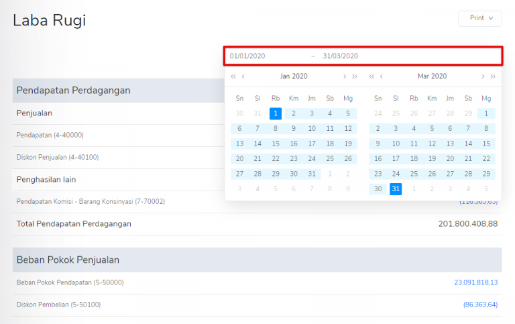
Task: Go to previous month in March calendar
Action: [x=382, y=76]
